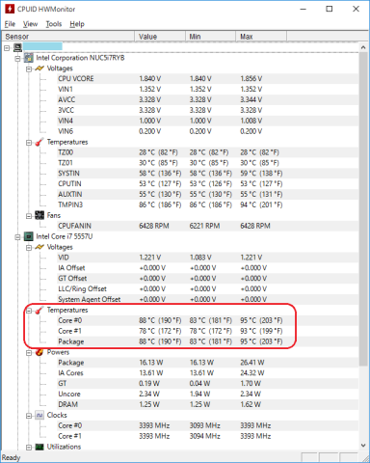Select the TMPIN3 temperature row
The image size is (370, 463).
point(207,204)
